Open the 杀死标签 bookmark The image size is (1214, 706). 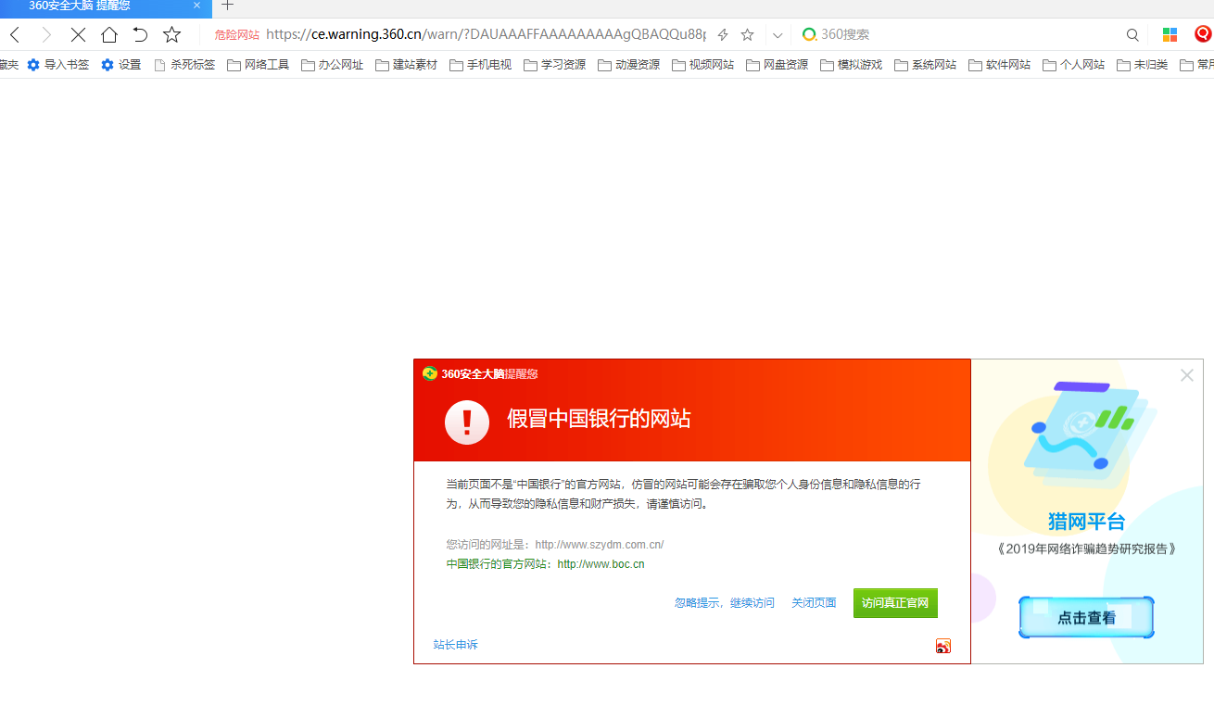pyautogui.click(x=184, y=65)
